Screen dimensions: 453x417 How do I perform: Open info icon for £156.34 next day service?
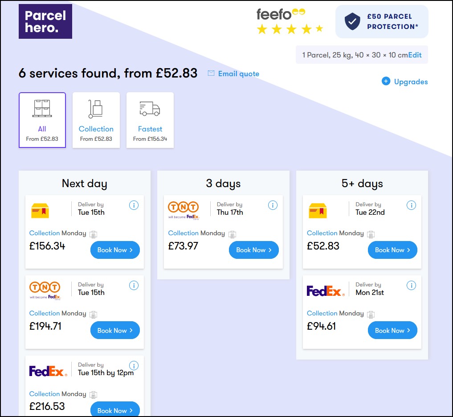click(x=134, y=205)
